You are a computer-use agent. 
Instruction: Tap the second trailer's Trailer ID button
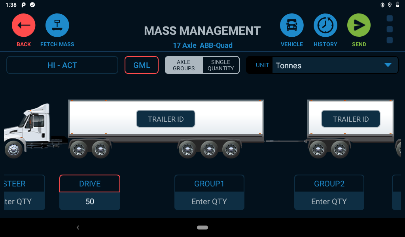(350, 119)
